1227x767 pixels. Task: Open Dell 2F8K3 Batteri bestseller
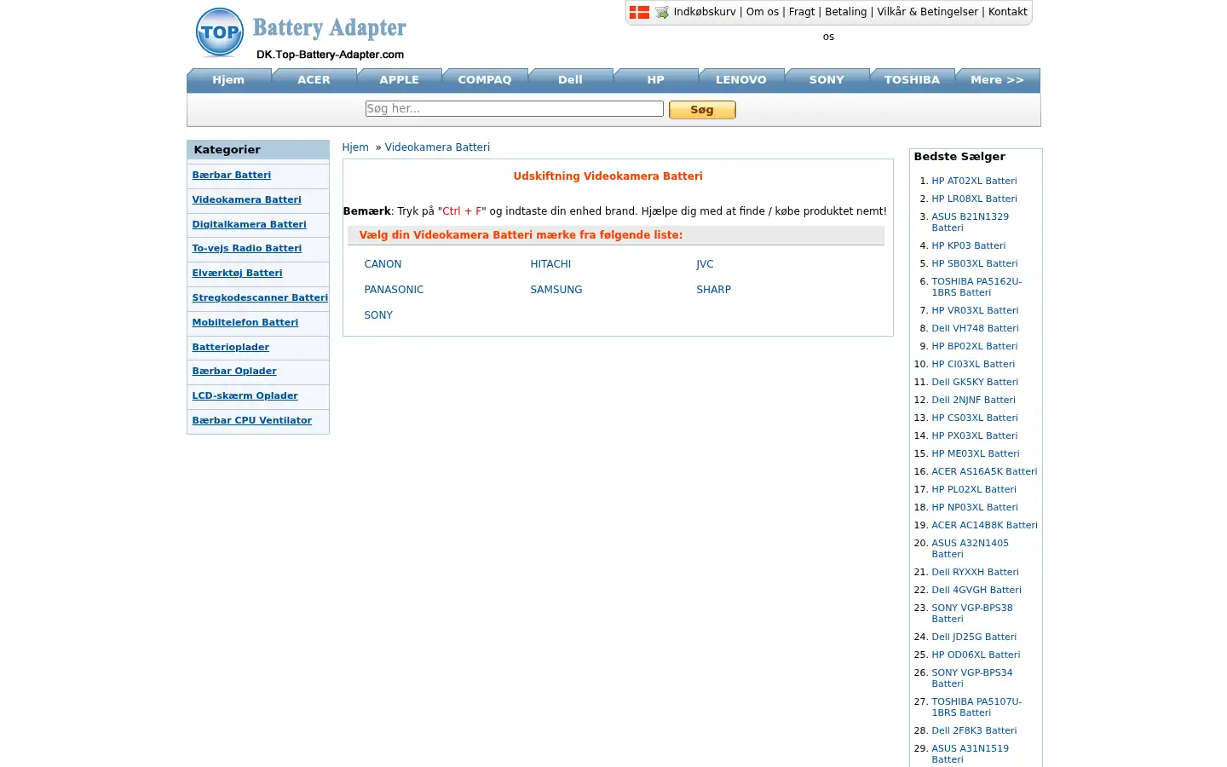click(x=974, y=731)
